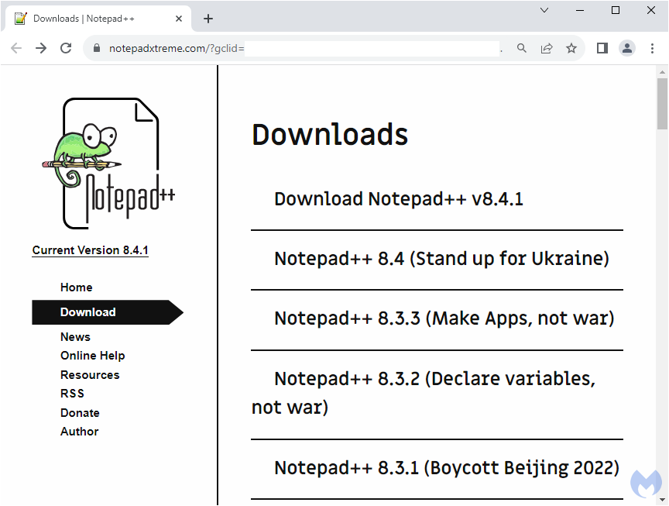
Task: Select Download in sidebar menu
Action: click(x=108, y=312)
